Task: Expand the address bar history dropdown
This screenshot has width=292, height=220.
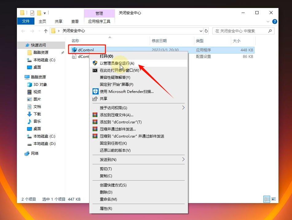Action: (201, 31)
